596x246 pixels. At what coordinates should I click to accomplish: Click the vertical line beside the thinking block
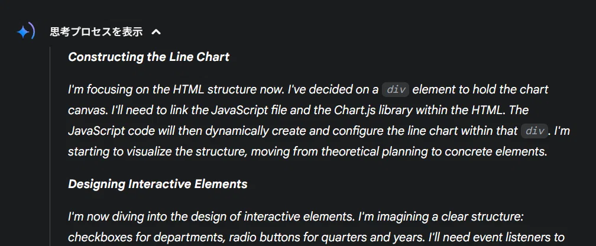click(50, 147)
